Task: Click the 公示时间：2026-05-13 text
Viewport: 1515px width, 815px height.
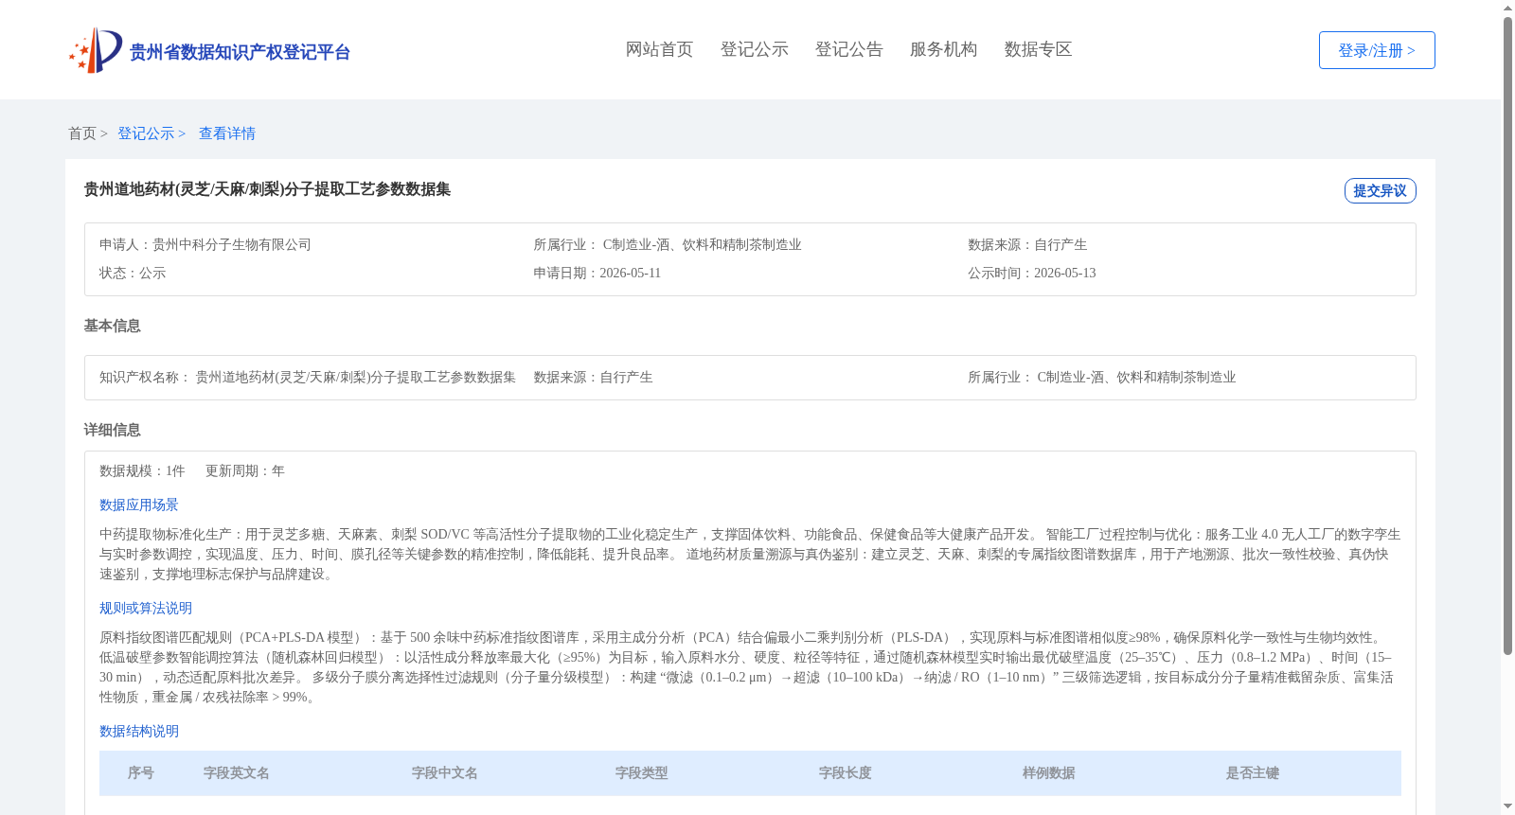Action: [1032, 273]
